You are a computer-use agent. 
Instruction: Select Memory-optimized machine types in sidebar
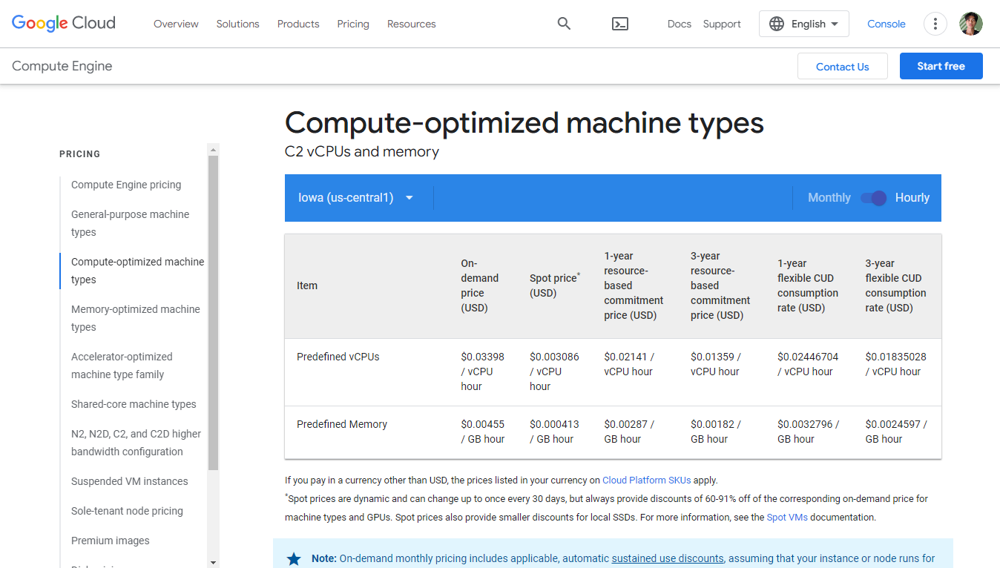point(136,318)
